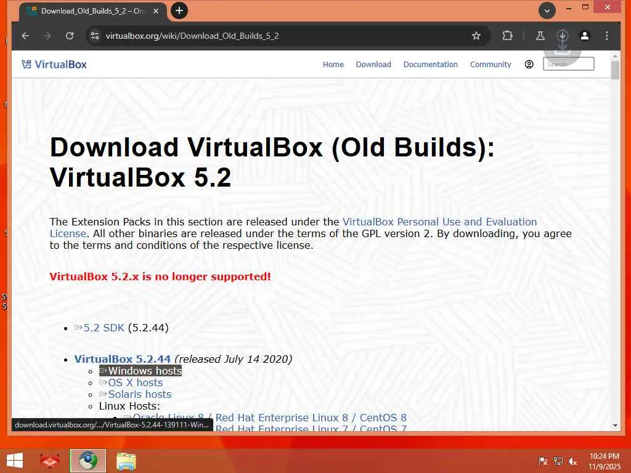Open Action Center flag icon in tray

[x=543, y=461]
